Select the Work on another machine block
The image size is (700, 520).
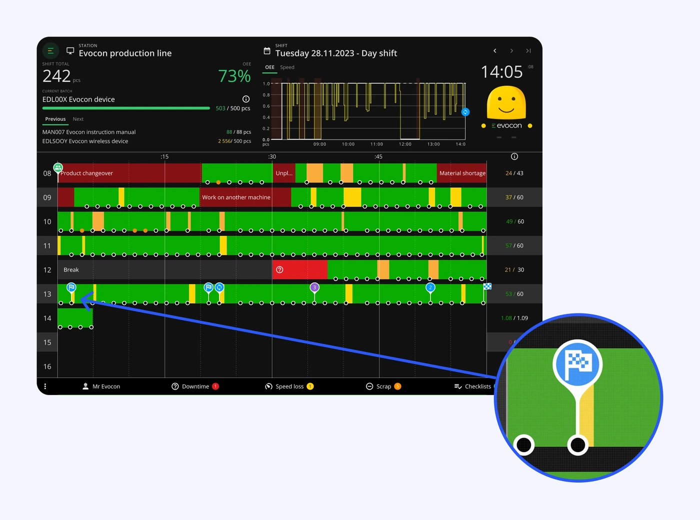click(245, 197)
